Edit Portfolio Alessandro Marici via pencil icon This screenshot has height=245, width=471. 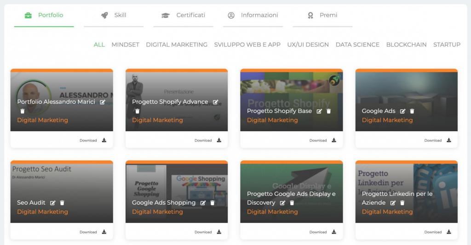point(103,102)
